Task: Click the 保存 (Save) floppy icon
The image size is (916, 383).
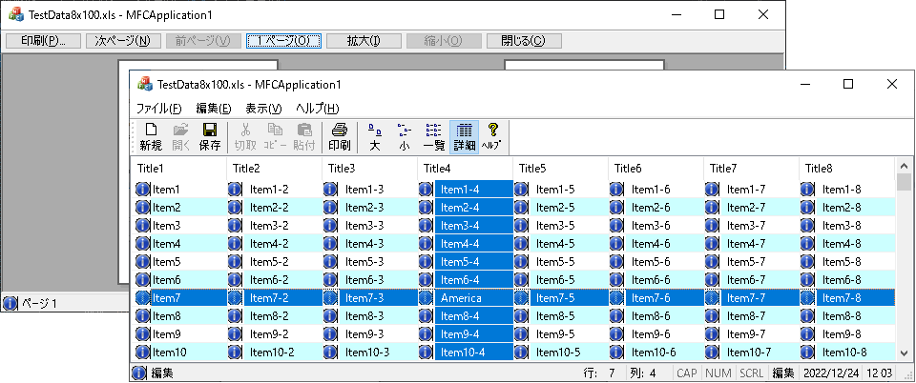Action: 210,137
